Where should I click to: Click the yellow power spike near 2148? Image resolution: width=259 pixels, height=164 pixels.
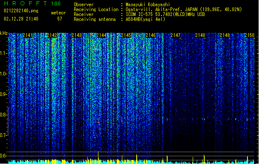(x=204, y=159)
